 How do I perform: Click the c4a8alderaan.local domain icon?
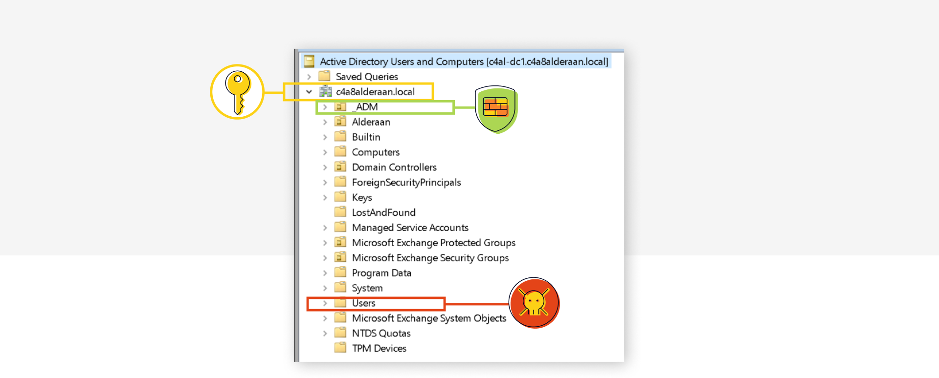pyautogui.click(x=325, y=91)
